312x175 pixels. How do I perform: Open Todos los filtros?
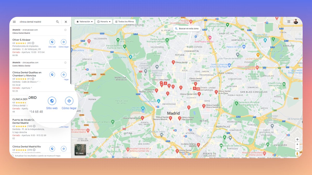click(125, 22)
